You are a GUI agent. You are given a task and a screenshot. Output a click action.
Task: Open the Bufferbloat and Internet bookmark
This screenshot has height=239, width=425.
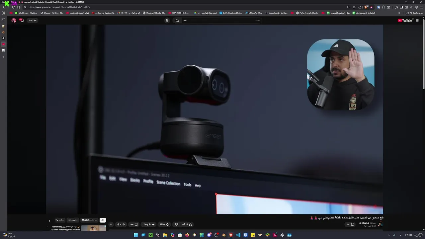(x=231, y=13)
